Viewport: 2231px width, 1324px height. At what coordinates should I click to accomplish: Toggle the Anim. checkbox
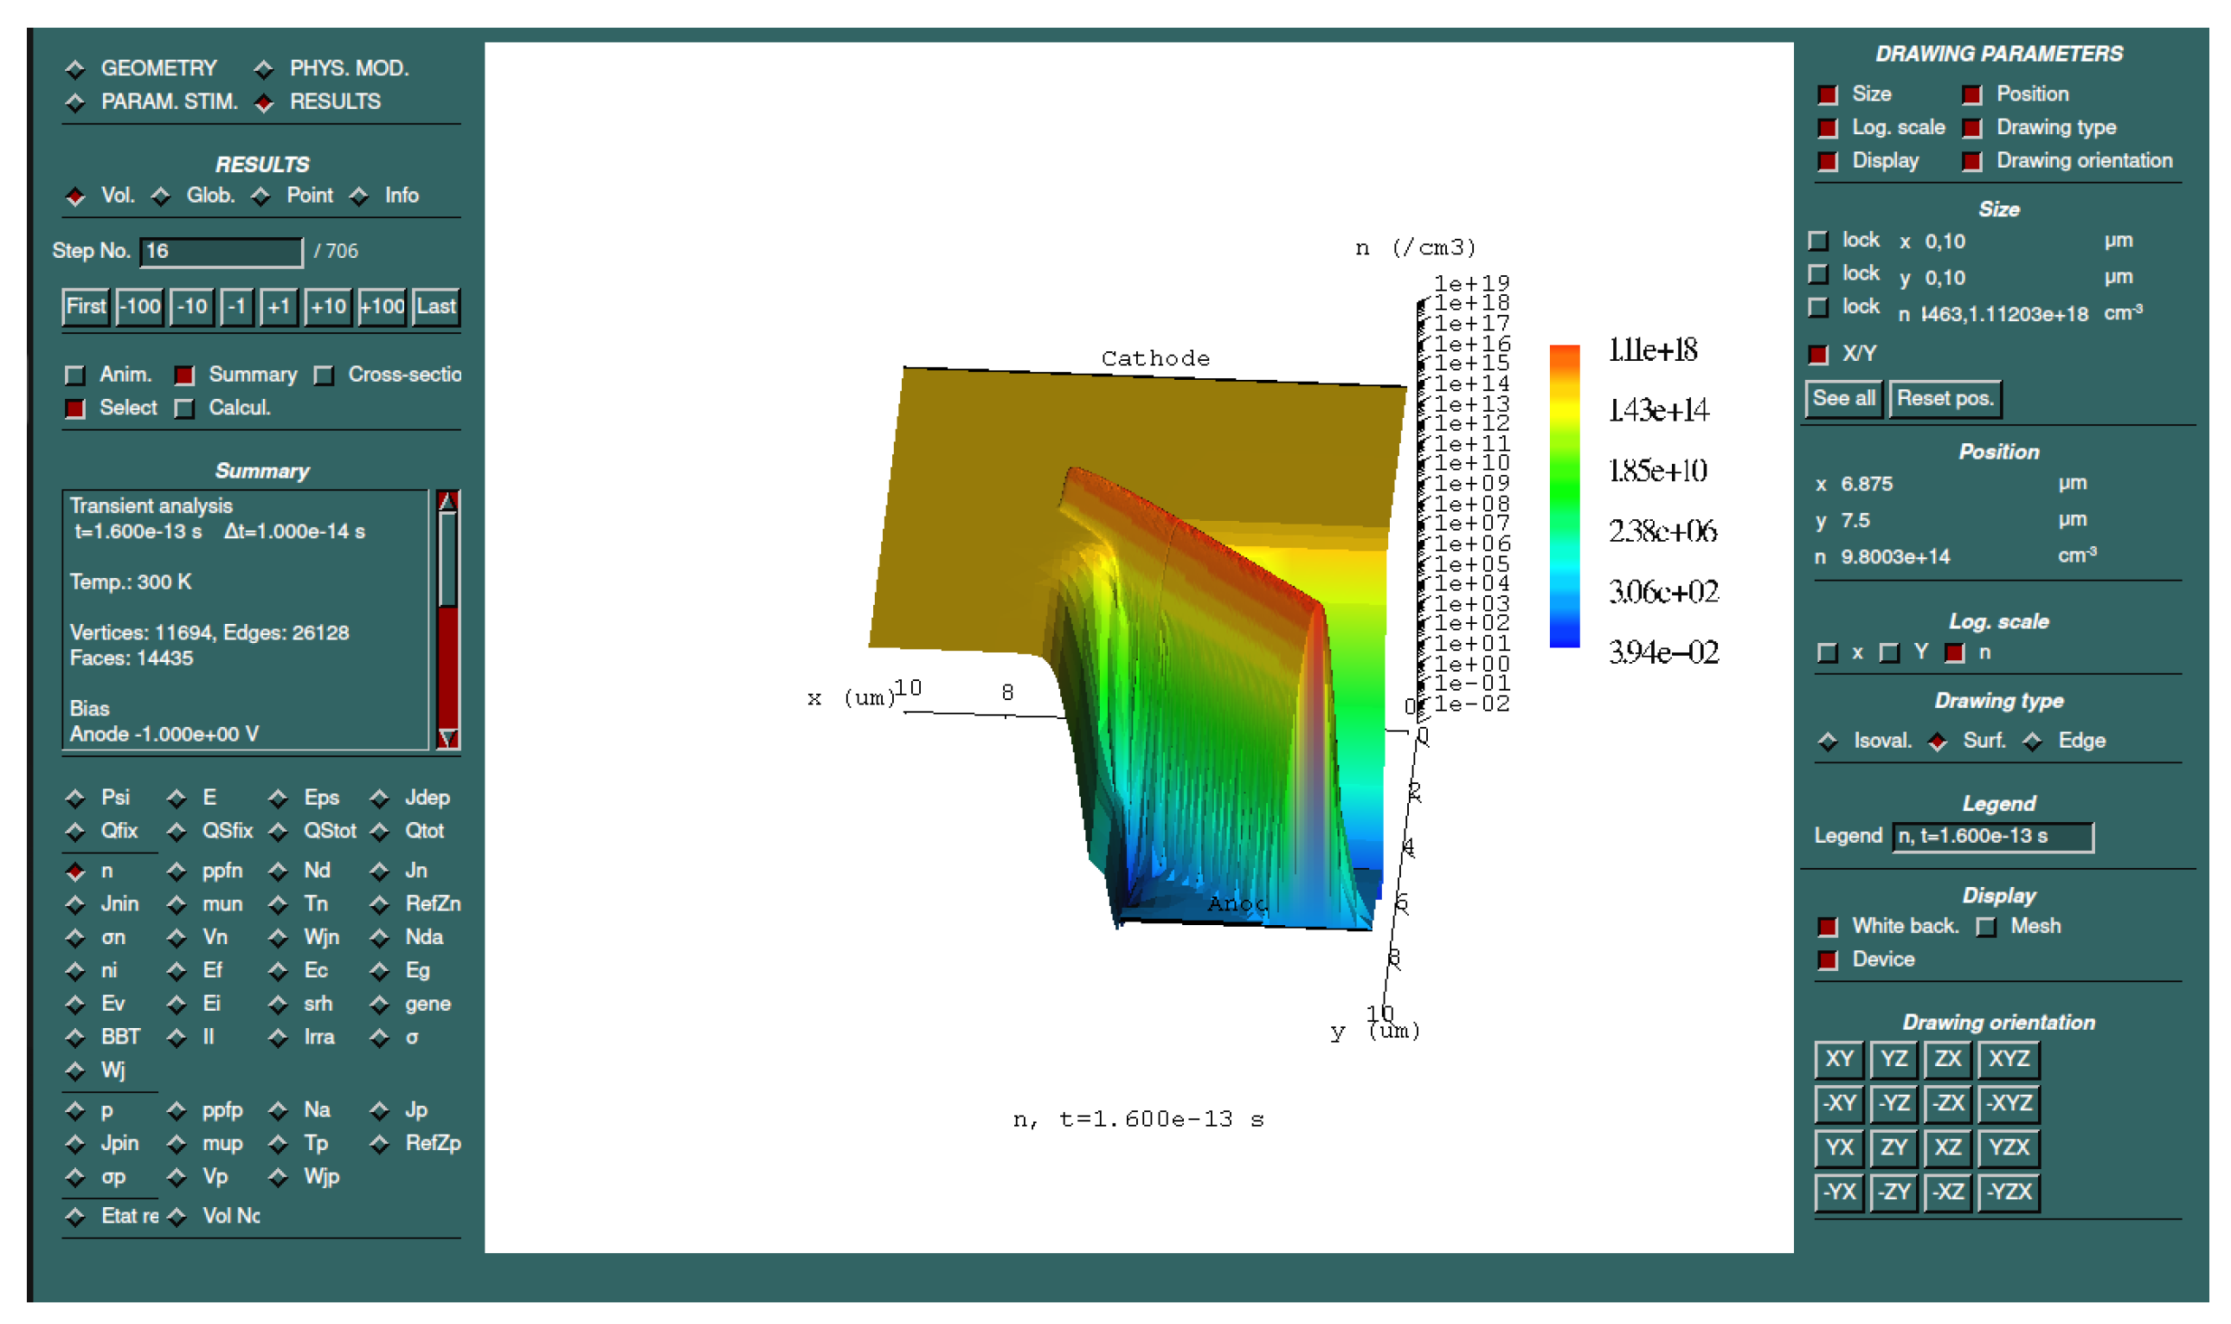click(x=76, y=376)
